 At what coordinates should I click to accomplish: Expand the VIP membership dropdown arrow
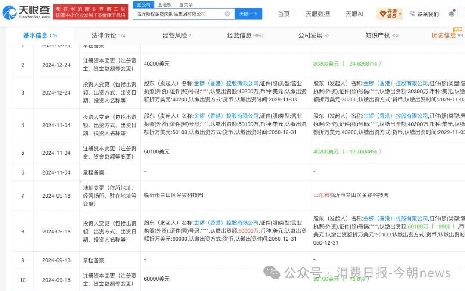click(x=400, y=14)
